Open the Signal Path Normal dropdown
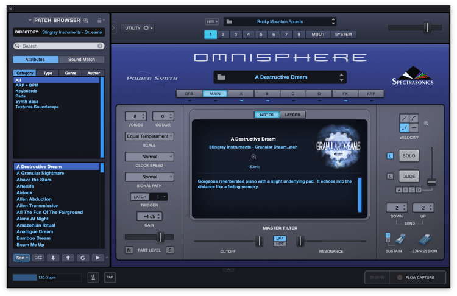This screenshot has width=457, height=296. [x=149, y=177]
